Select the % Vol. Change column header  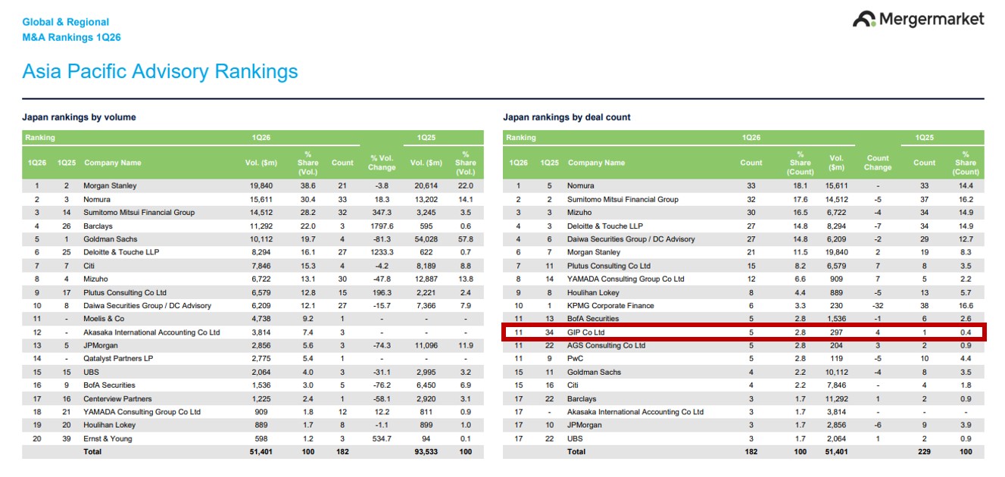tap(382, 163)
